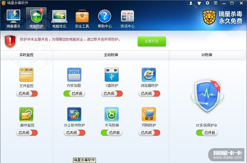The image size is (247, 163).
Task: Disable the 内核加固 toggle
Action: pyautogui.click(x=74, y=93)
